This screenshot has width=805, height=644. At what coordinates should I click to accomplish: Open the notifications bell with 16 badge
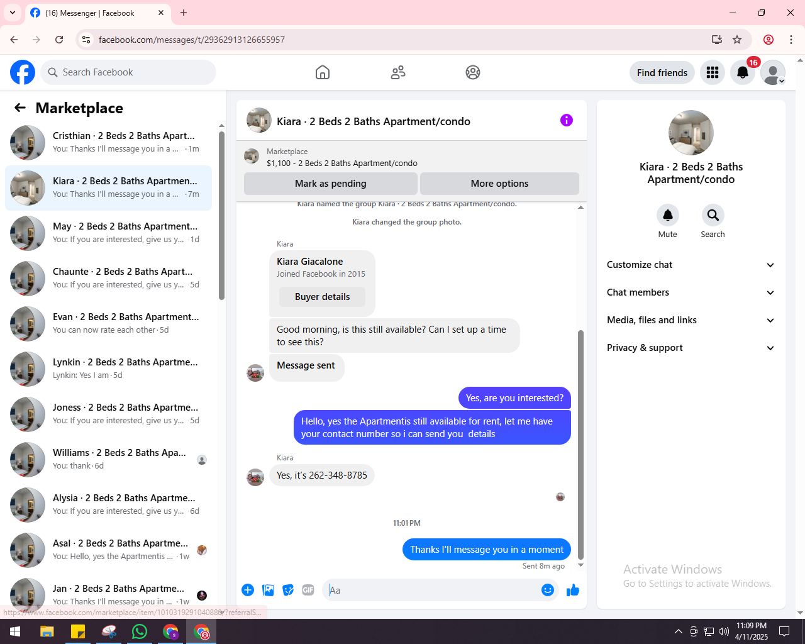click(x=743, y=73)
